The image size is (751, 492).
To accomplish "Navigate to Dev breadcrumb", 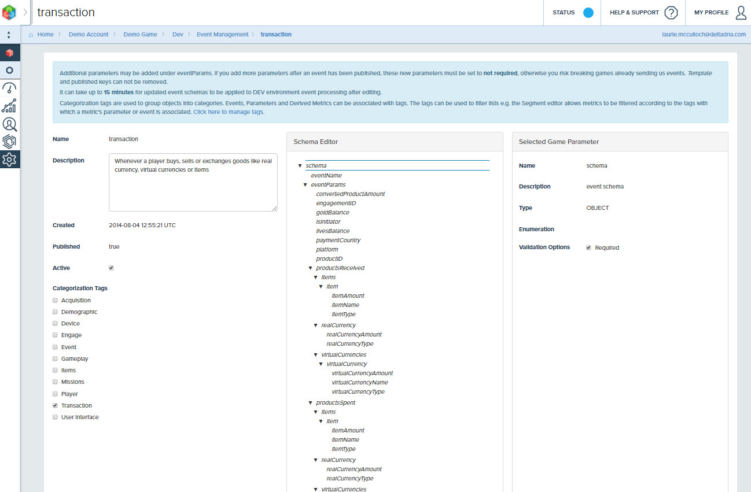I will coord(178,35).
